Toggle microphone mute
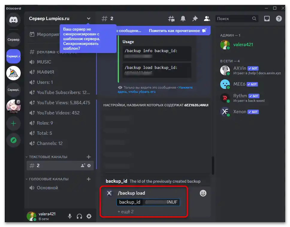 (70, 216)
